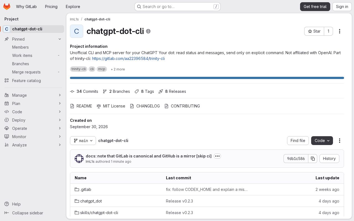View the star count of 1

coord(329,31)
